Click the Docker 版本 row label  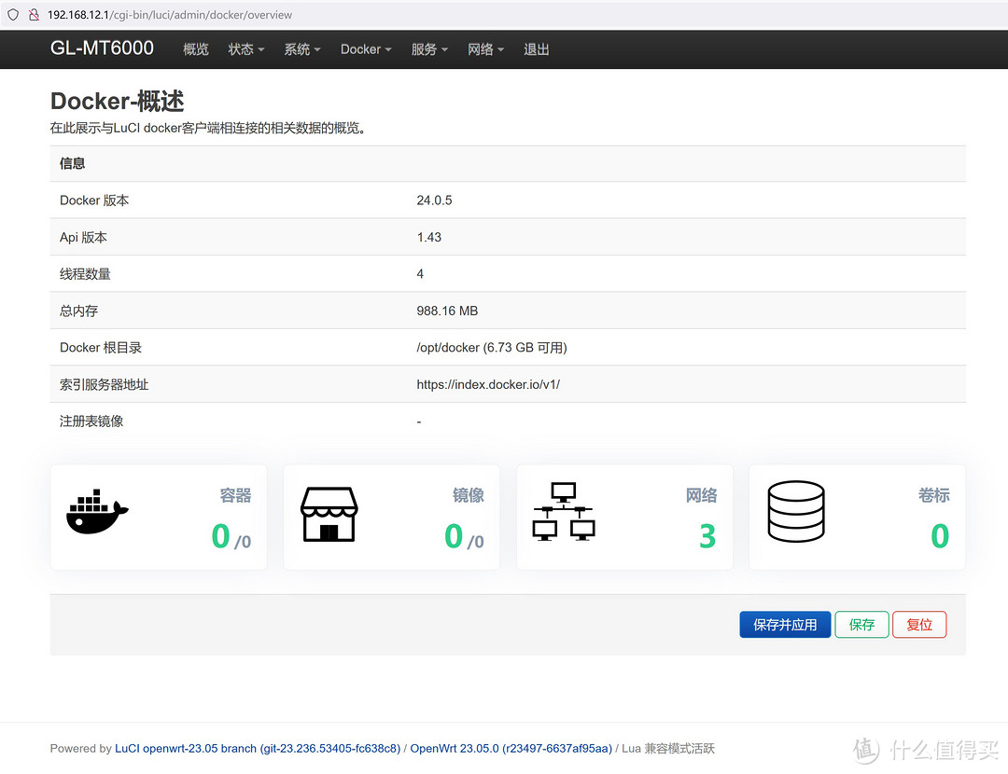(x=94, y=200)
